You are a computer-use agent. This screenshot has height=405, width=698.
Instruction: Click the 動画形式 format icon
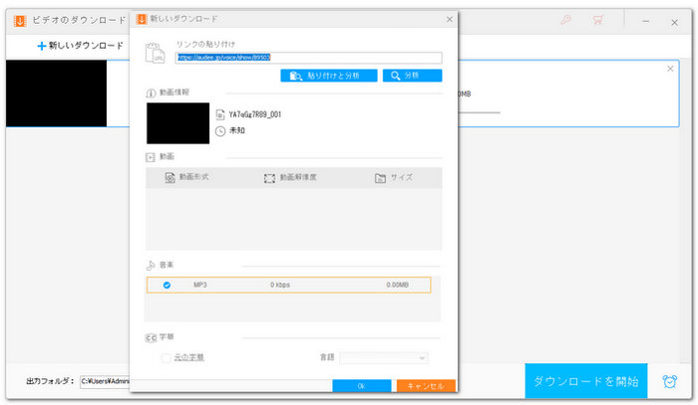point(170,178)
